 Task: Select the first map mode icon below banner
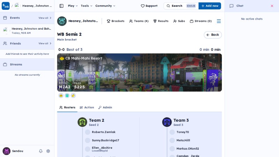pos(61,96)
